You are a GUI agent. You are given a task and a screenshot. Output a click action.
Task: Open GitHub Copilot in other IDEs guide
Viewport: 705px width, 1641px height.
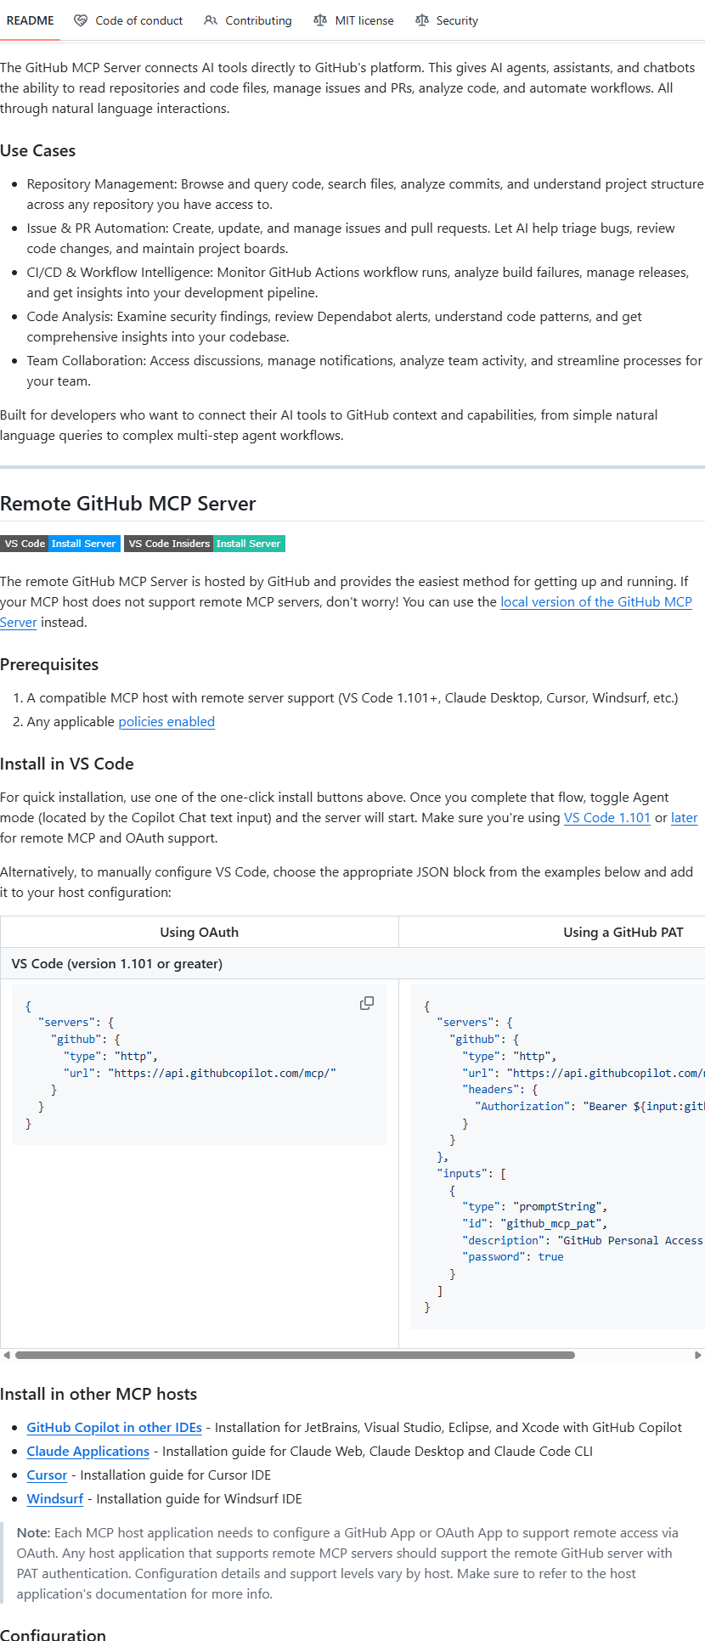pyautogui.click(x=114, y=1427)
